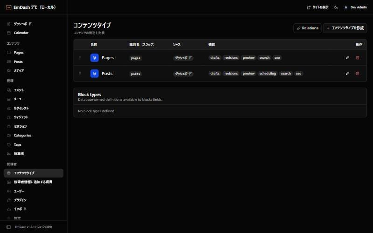This screenshot has height=233, width=373.
Task: Click the Posts row drafts tag
Action: pyautogui.click(x=215, y=74)
